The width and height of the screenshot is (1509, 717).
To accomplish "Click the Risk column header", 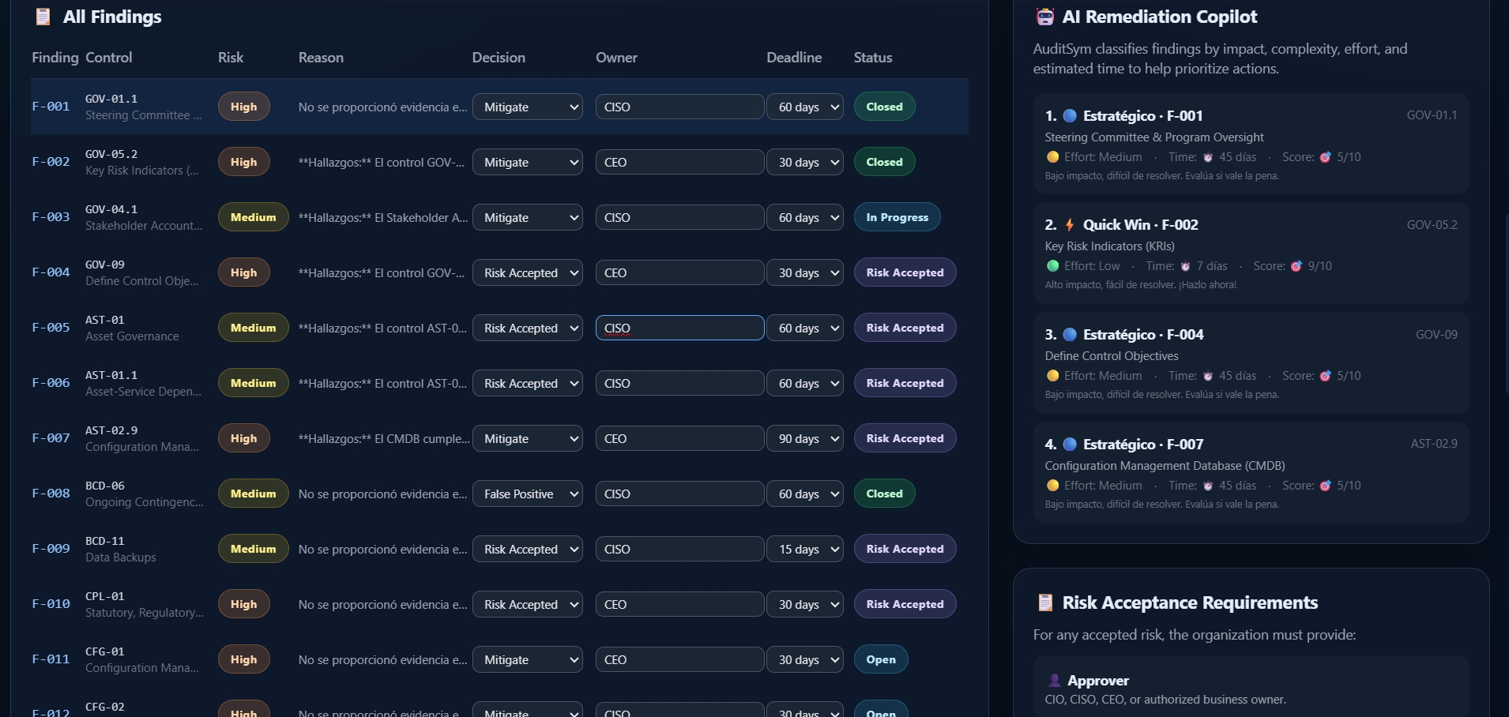I will point(231,58).
